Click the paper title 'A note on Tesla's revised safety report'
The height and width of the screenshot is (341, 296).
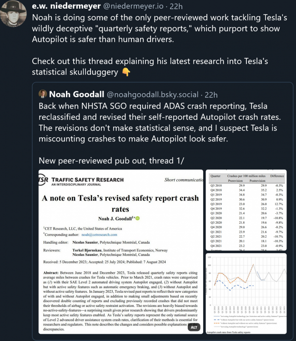point(120,203)
